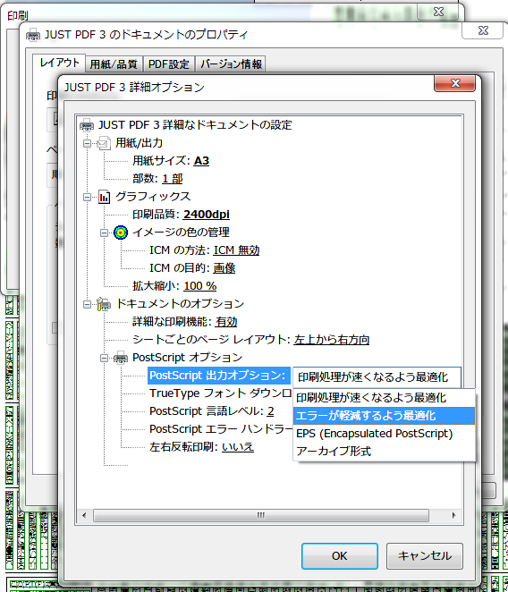
Task: Collapse the PostScript オプション node
Action: (x=104, y=358)
